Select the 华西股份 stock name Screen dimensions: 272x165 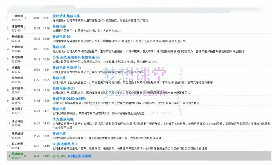coord(17,78)
